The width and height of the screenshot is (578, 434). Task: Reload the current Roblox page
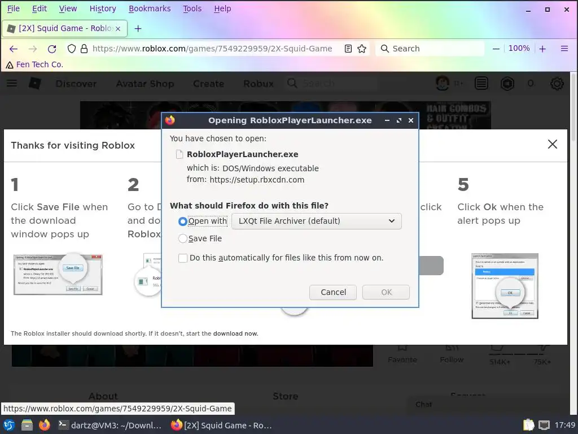[x=52, y=49]
